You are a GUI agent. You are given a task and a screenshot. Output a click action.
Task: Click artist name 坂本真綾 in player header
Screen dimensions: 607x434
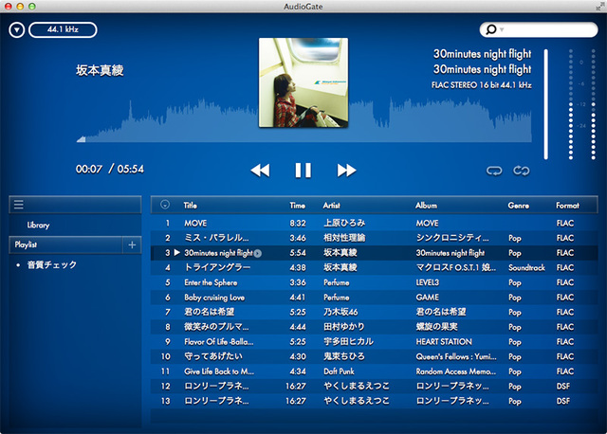click(x=100, y=70)
